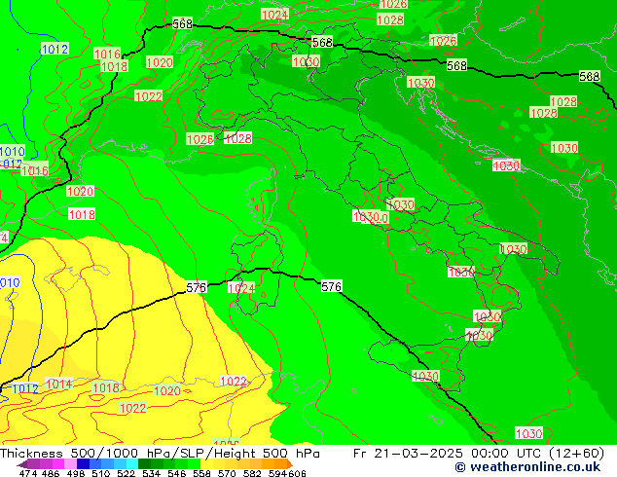This screenshot has height=477, width=617.
Task: Click the 1030.0 pressure label over central Italy
Action: click(x=371, y=217)
